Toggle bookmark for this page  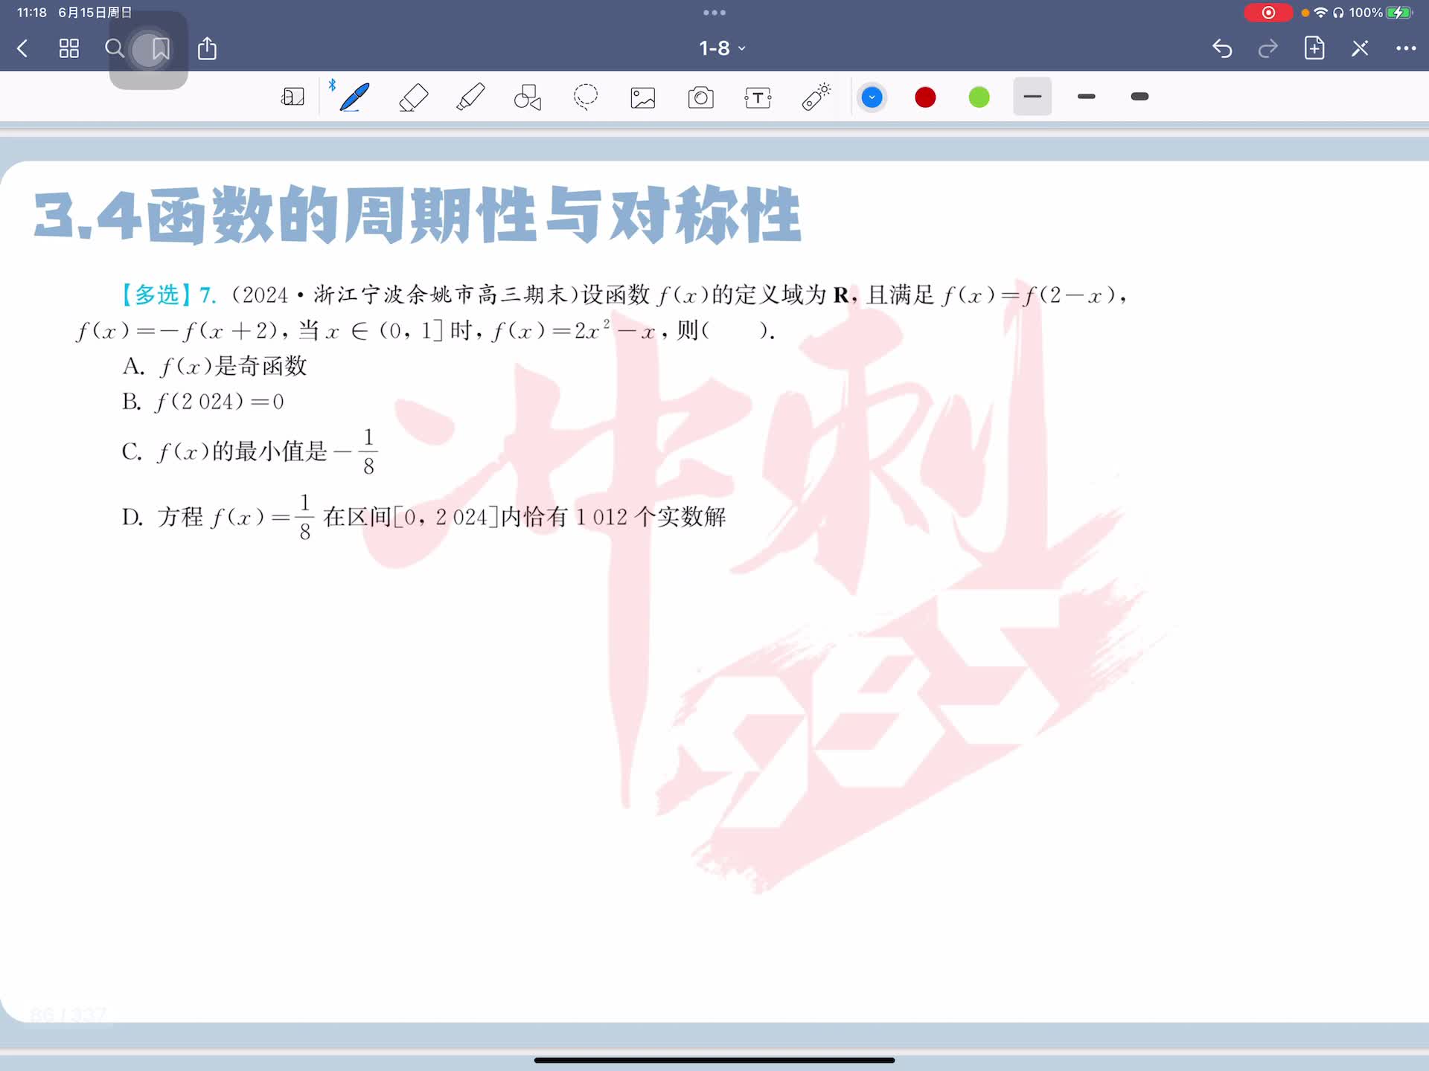160,49
